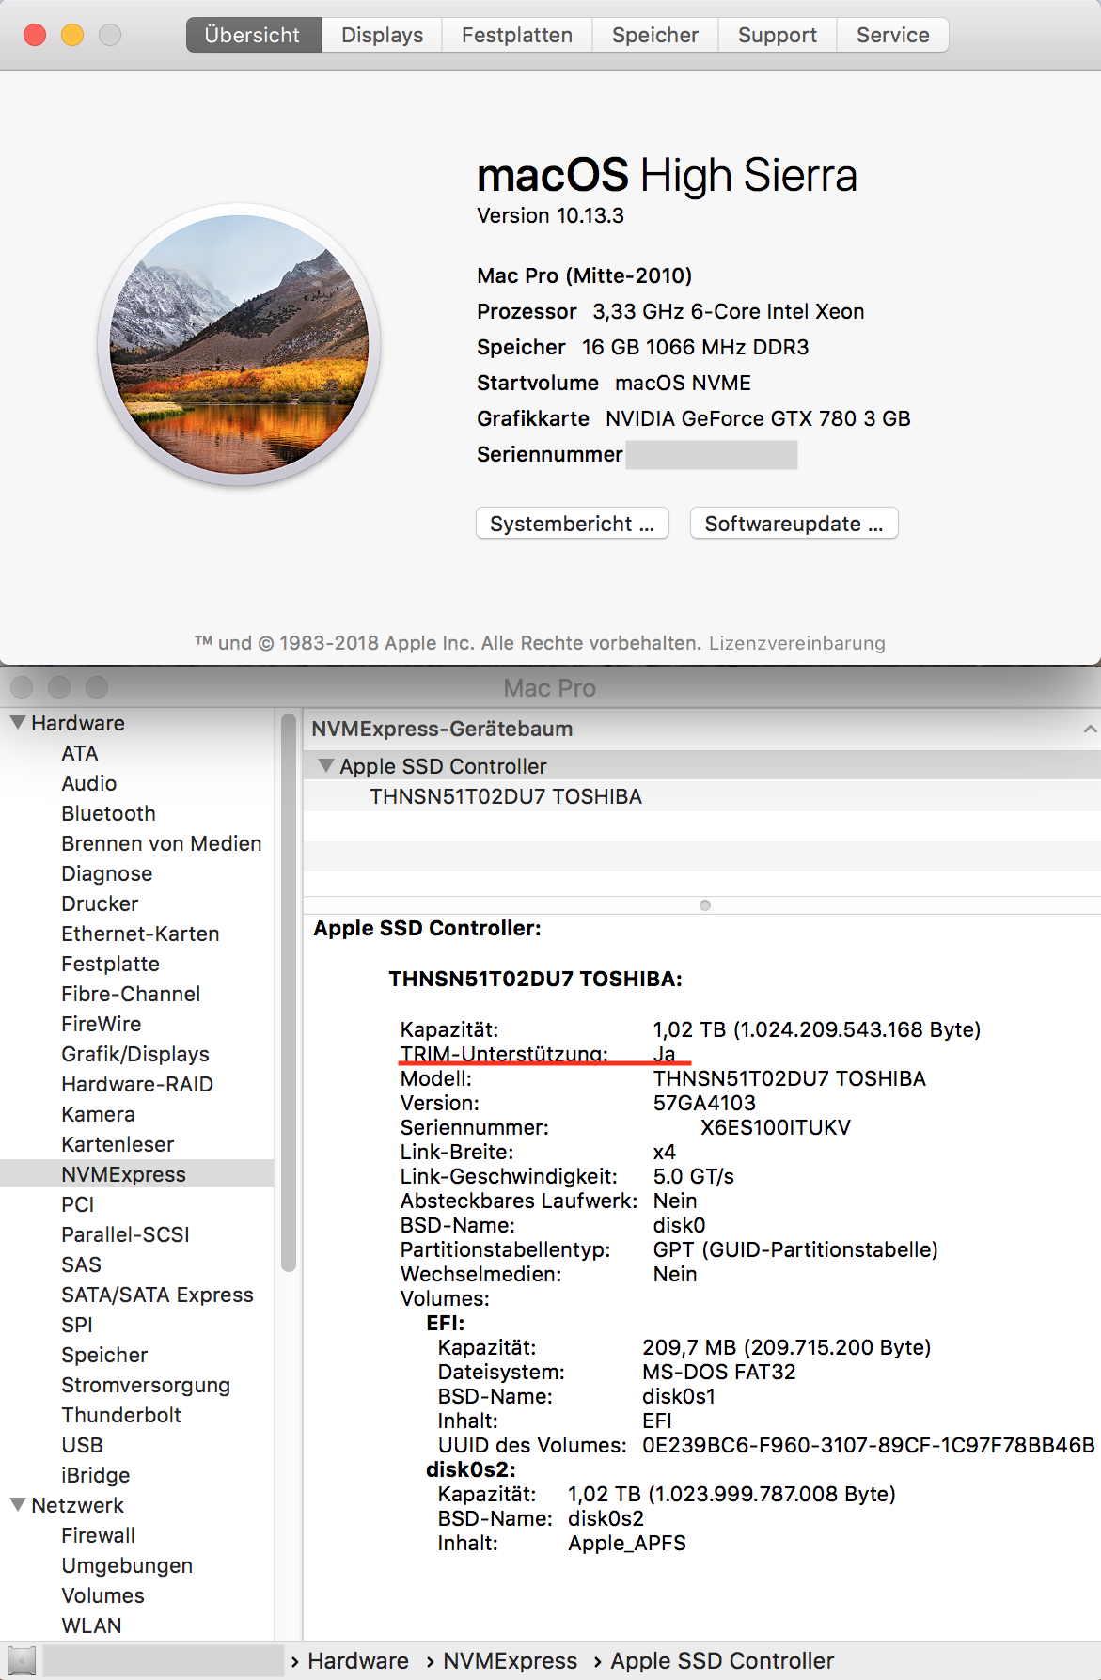The image size is (1101, 1680).
Task: Select iBridge in the sidebar
Action: point(96,1475)
